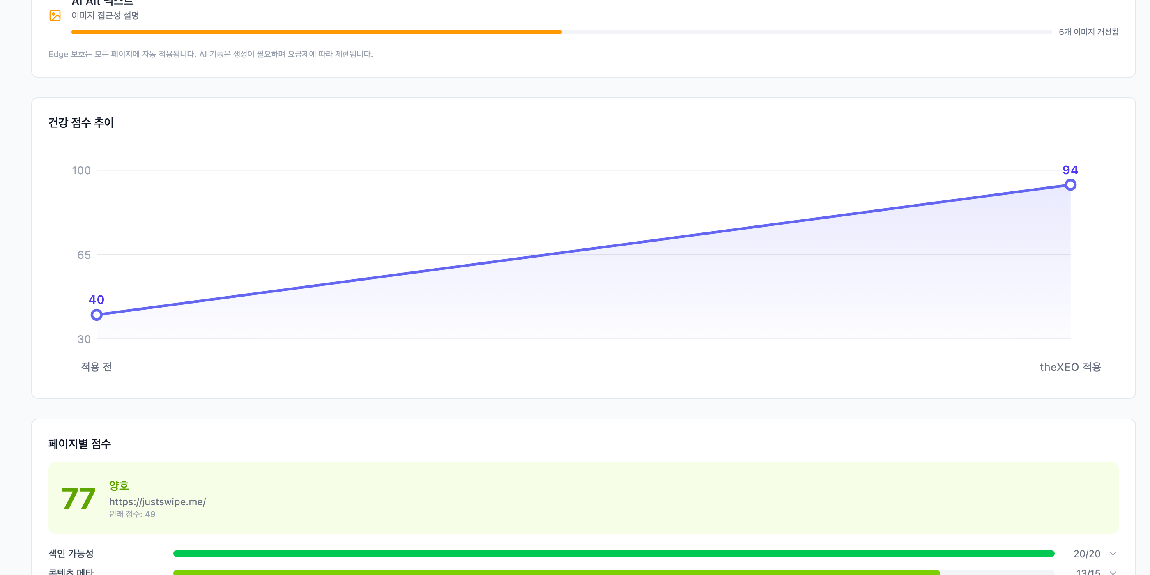Viewport: 1150px width, 575px height.
Task: Click the 94 data point marker
Action: (1070, 185)
